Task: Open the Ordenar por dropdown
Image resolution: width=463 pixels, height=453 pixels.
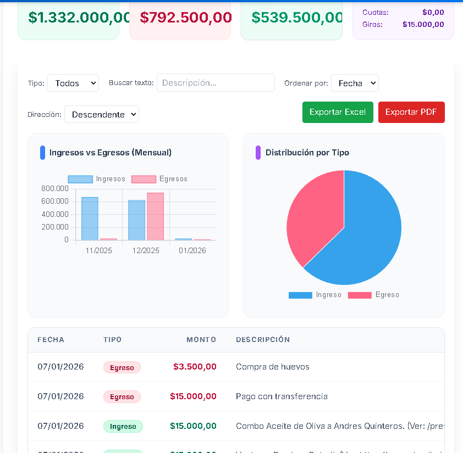Action: pos(355,83)
